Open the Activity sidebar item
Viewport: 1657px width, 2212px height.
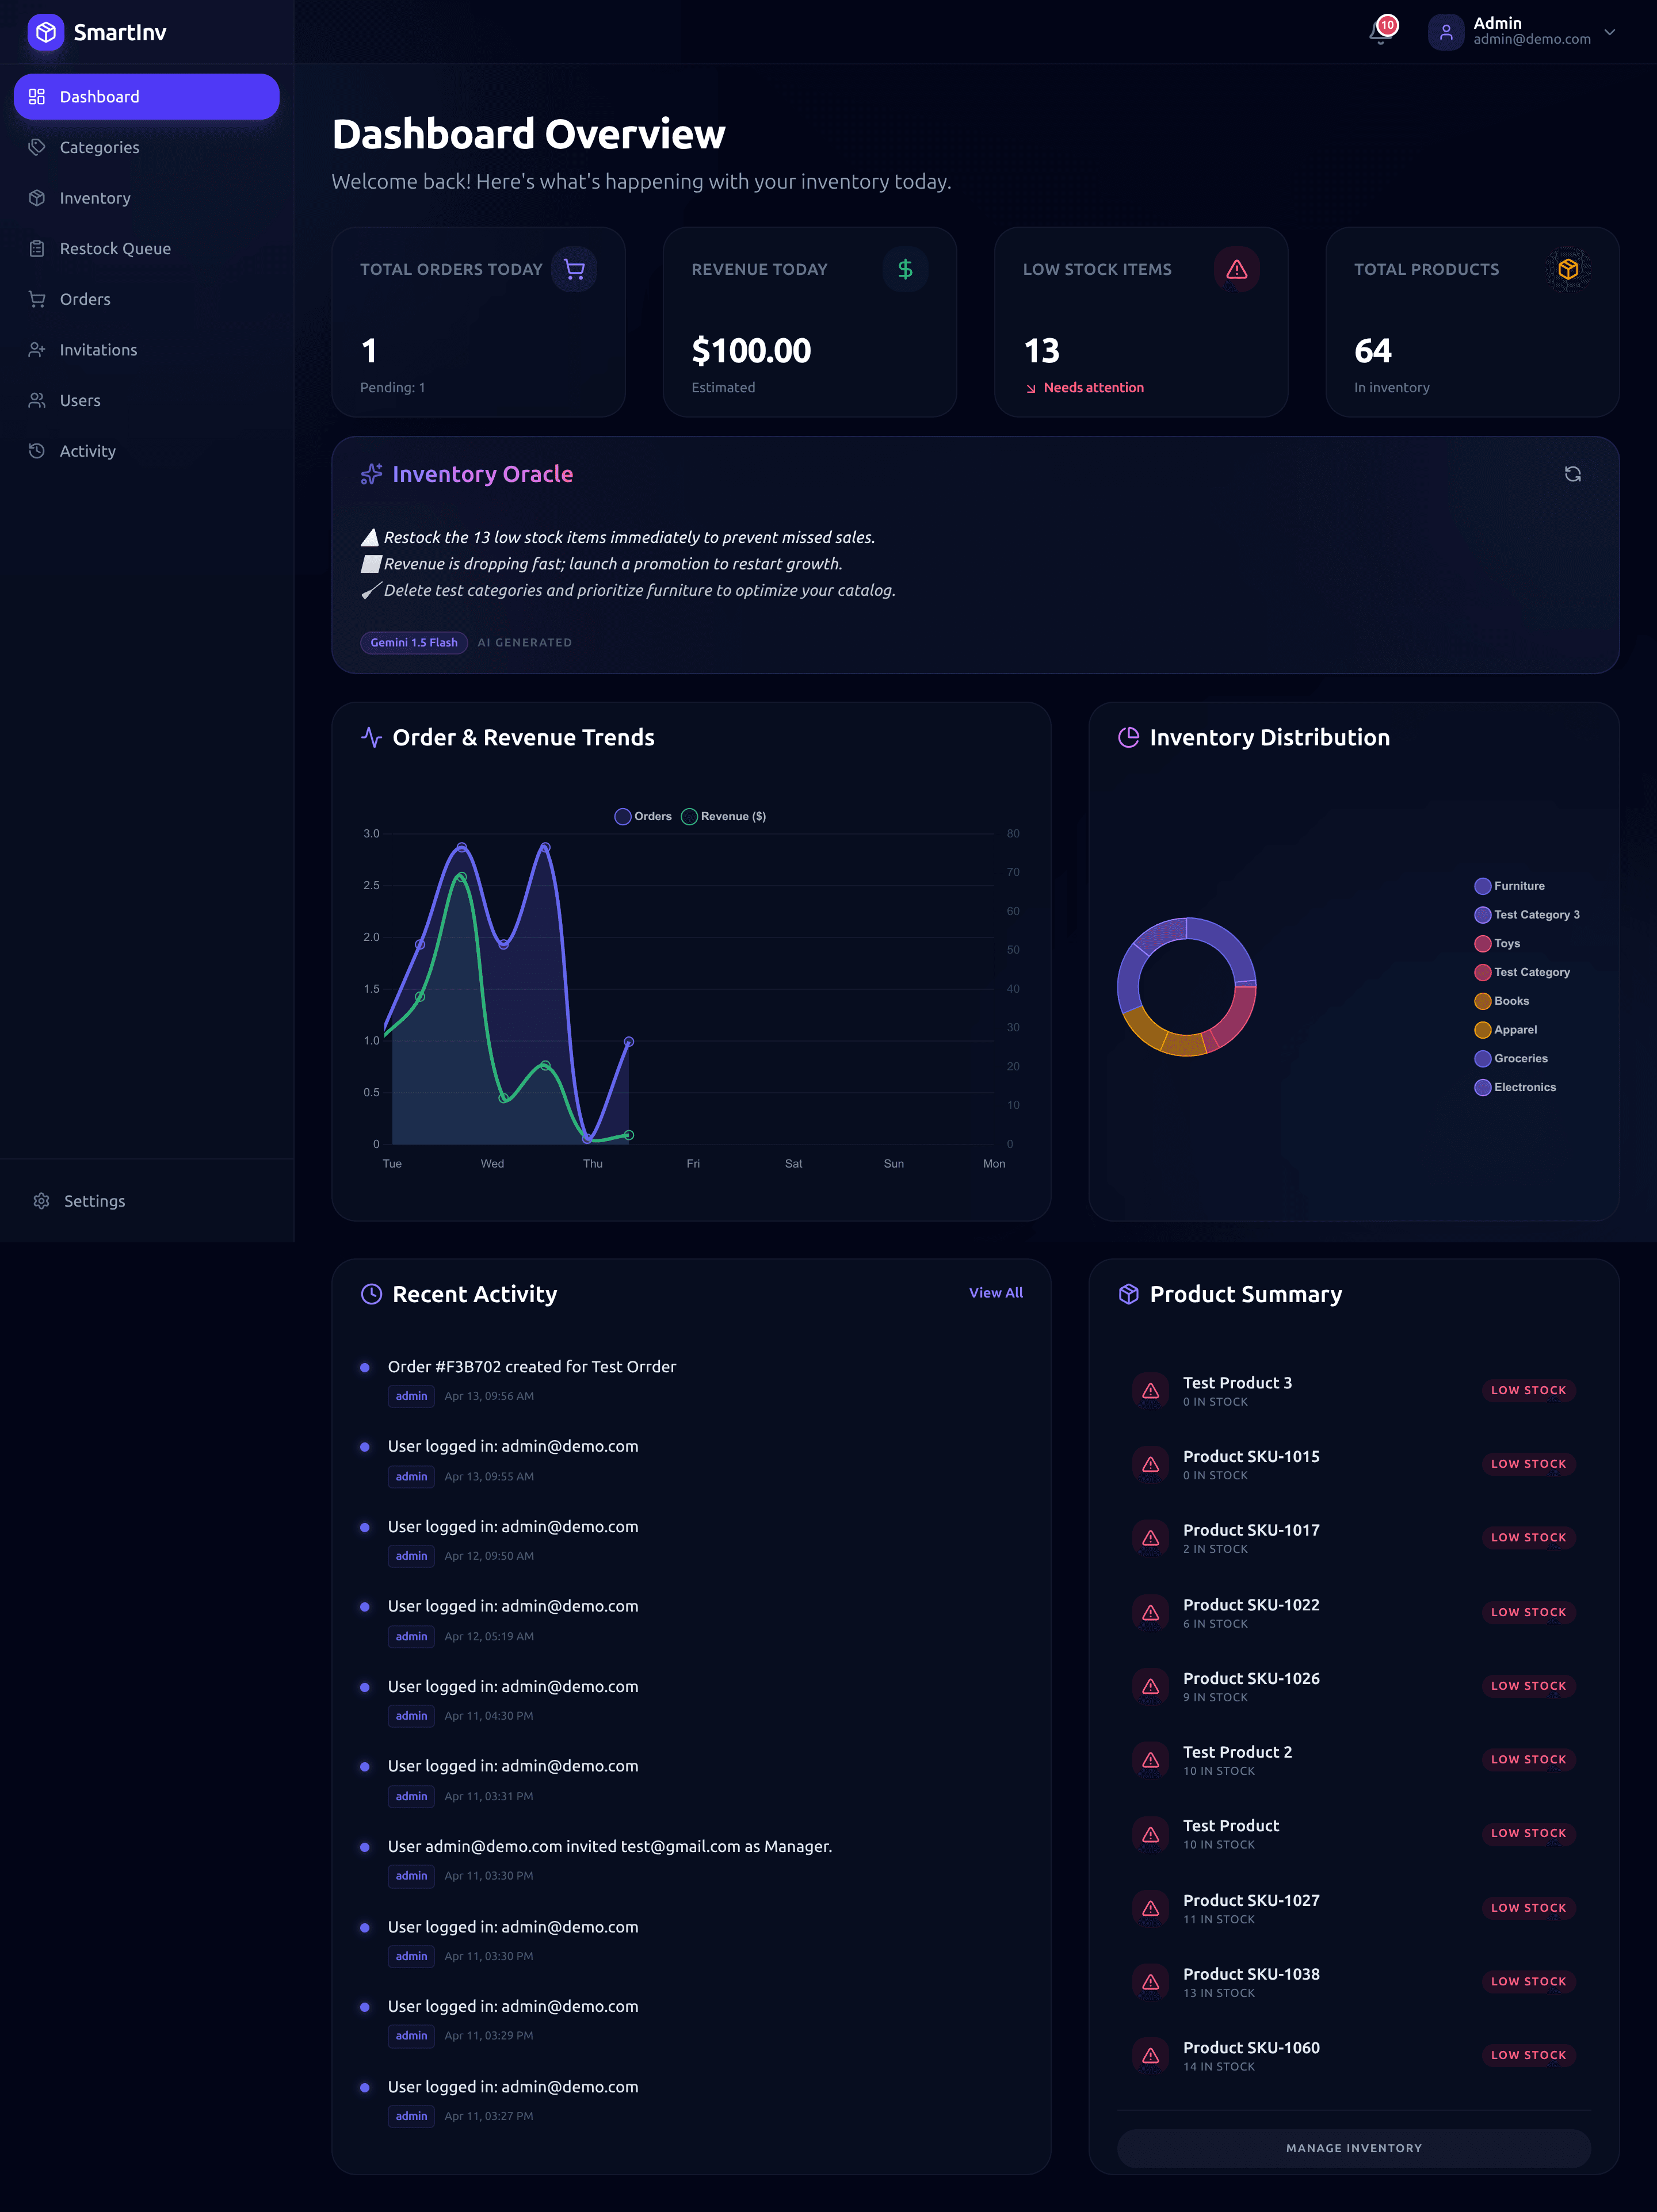[146, 451]
